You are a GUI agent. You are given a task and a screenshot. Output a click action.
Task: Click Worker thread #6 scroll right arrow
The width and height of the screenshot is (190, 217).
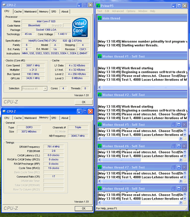(x=181, y=160)
